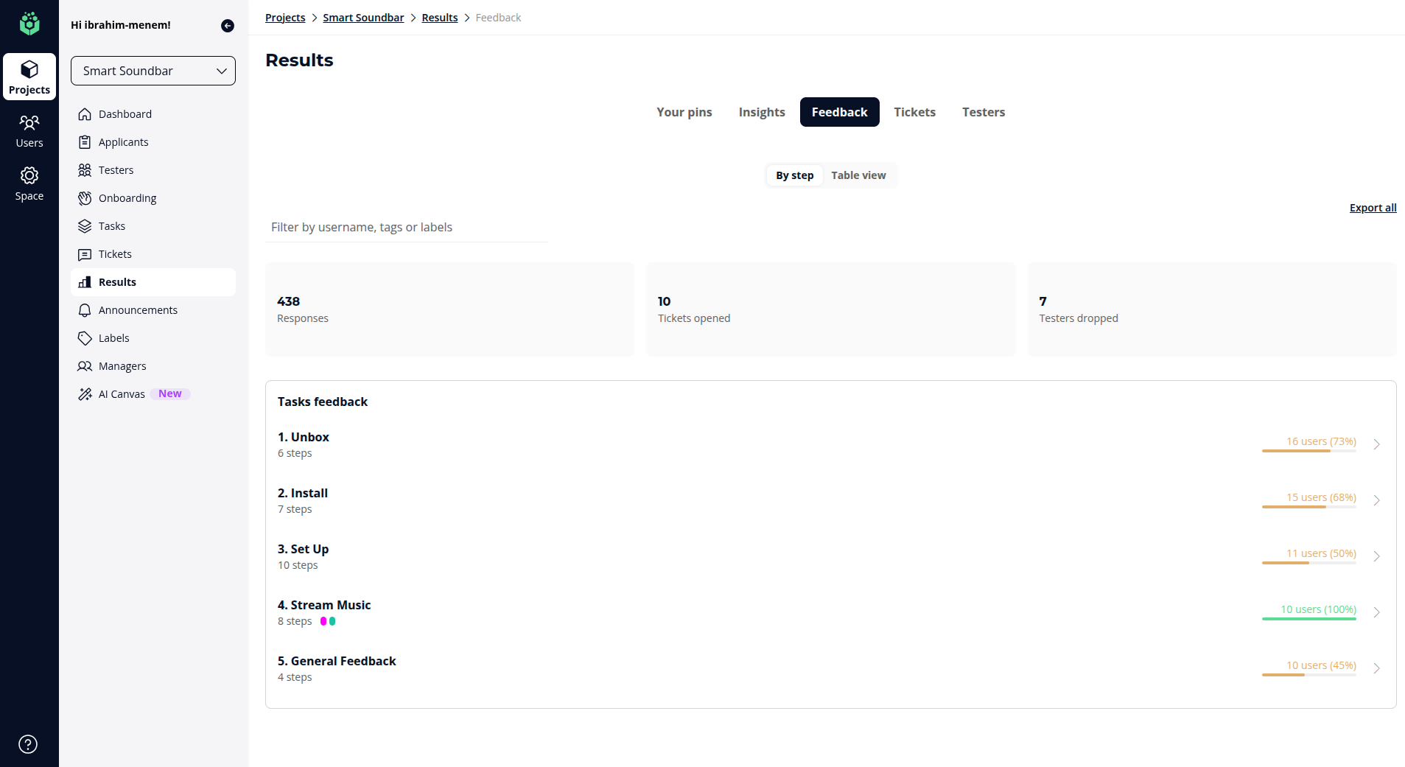Open the Insights tab
The image size is (1405, 767).
[x=762, y=112]
